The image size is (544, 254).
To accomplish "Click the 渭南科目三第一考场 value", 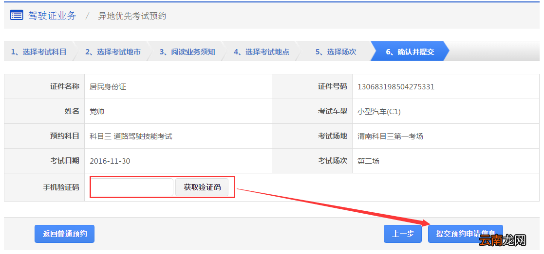I will click(x=390, y=136).
